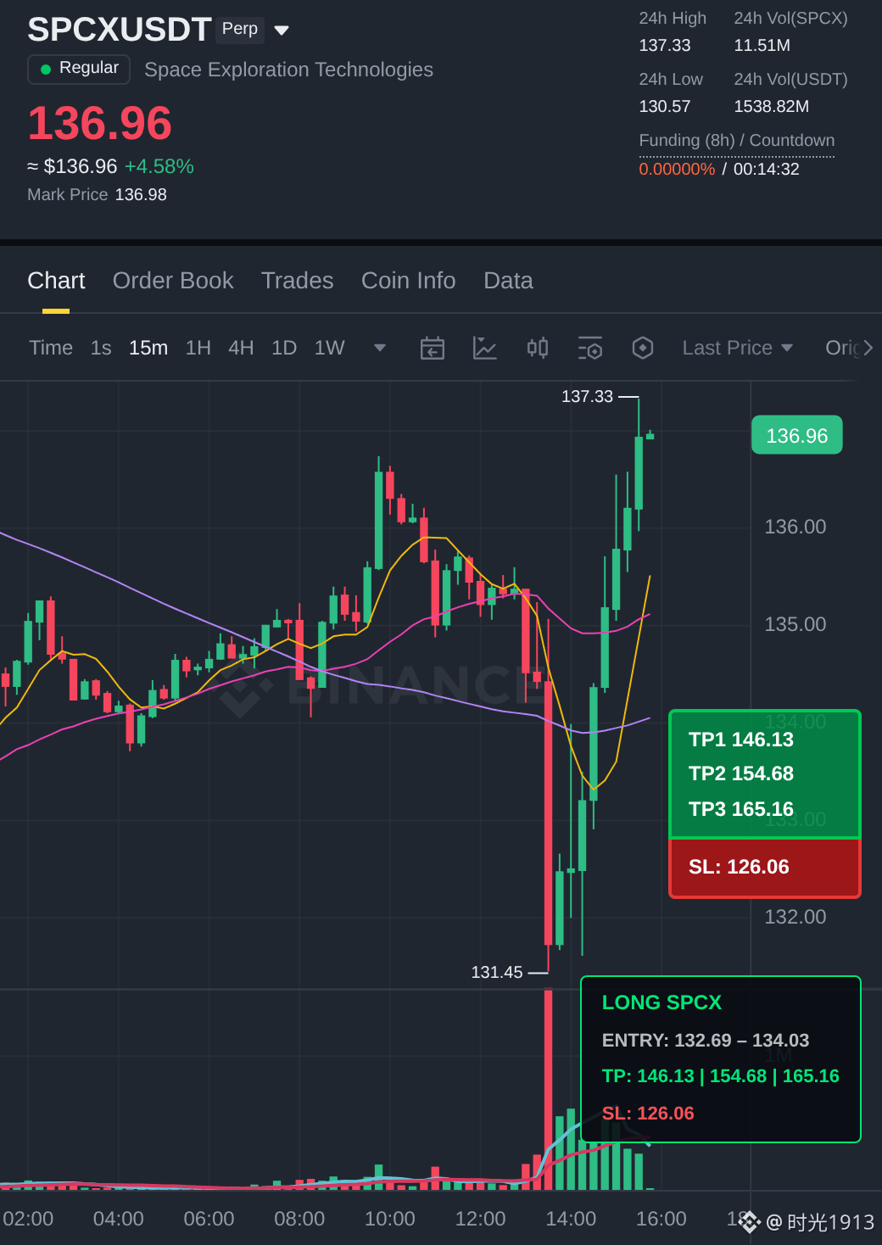Tap the 14:00 time axis label
The image size is (882, 1245).
(x=571, y=1219)
